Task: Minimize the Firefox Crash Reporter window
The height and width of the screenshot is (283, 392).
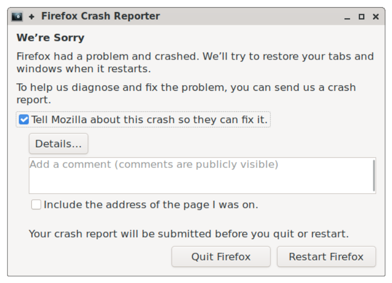Action: (347, 17)
